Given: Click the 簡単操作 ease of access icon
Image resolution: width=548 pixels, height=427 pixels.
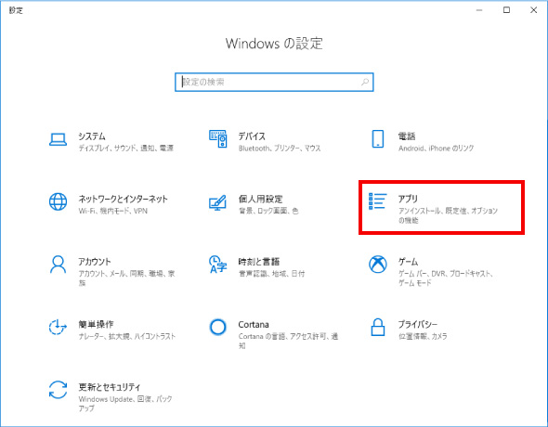Looking at the screenshot, I should pyautogui.click(x=58, y=327).
